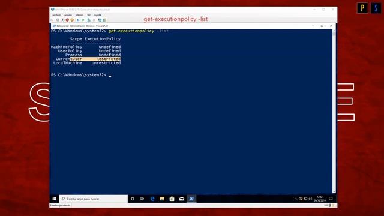Open File Explorer from the taskbar

[162, 199]
